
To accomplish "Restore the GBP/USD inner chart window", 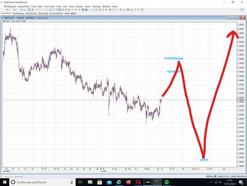I will (x=236, y=18).
